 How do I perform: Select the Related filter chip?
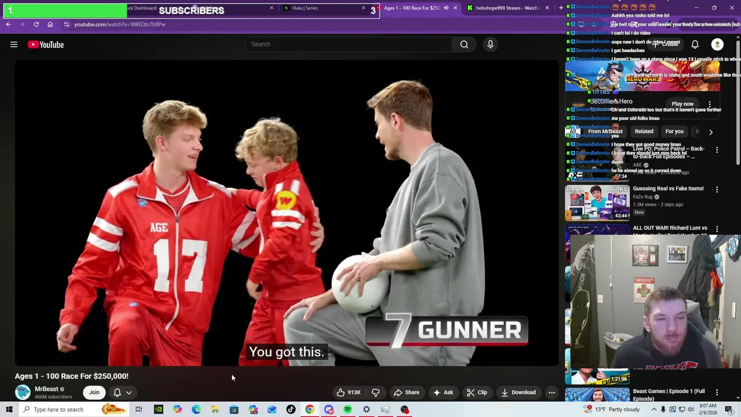click(x=644, y=131)
